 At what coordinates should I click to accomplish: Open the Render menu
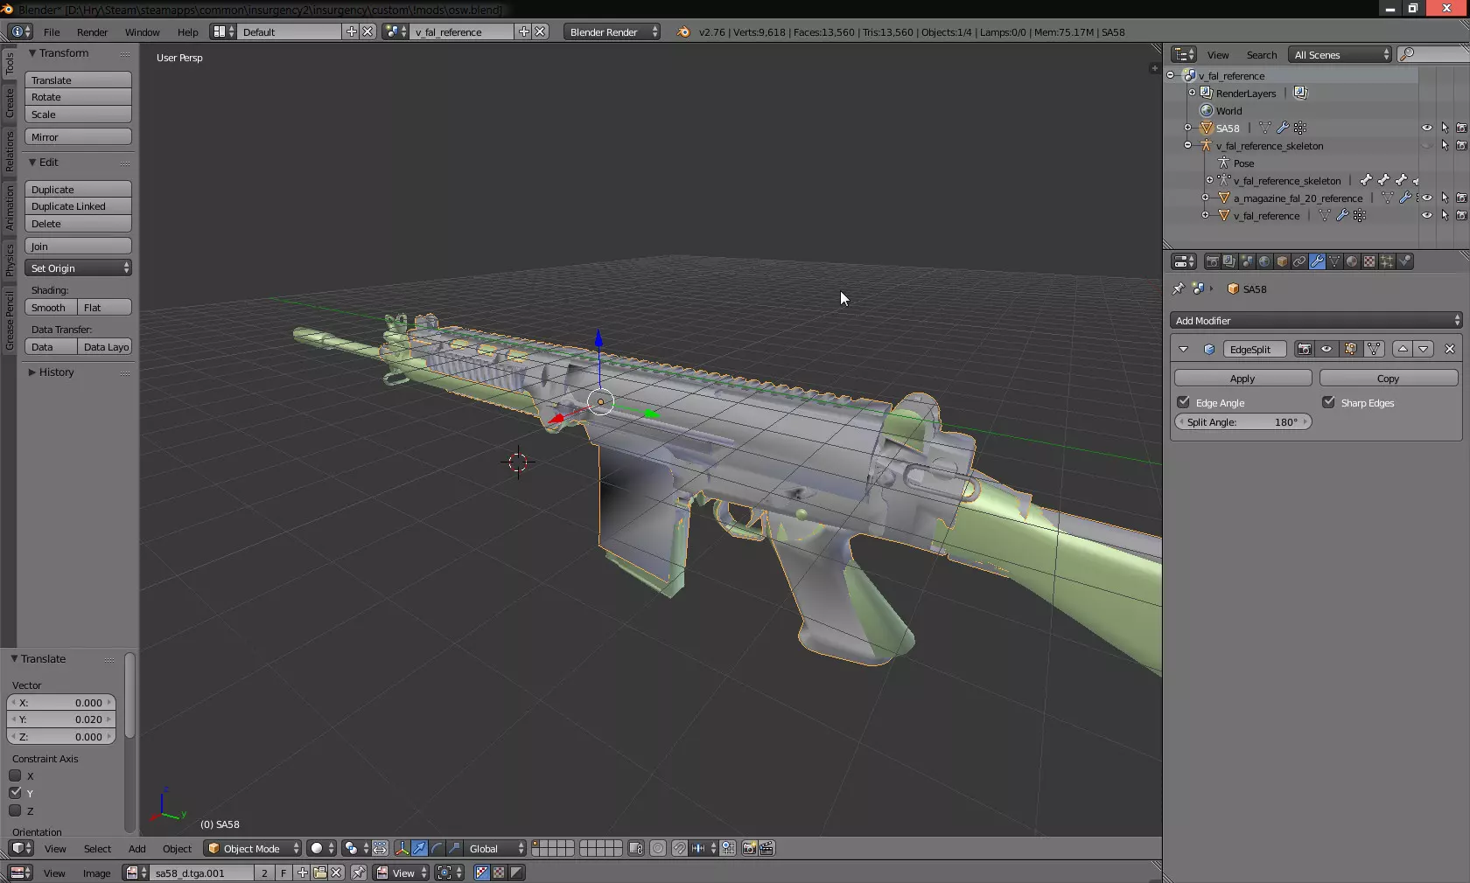[92, 32]
